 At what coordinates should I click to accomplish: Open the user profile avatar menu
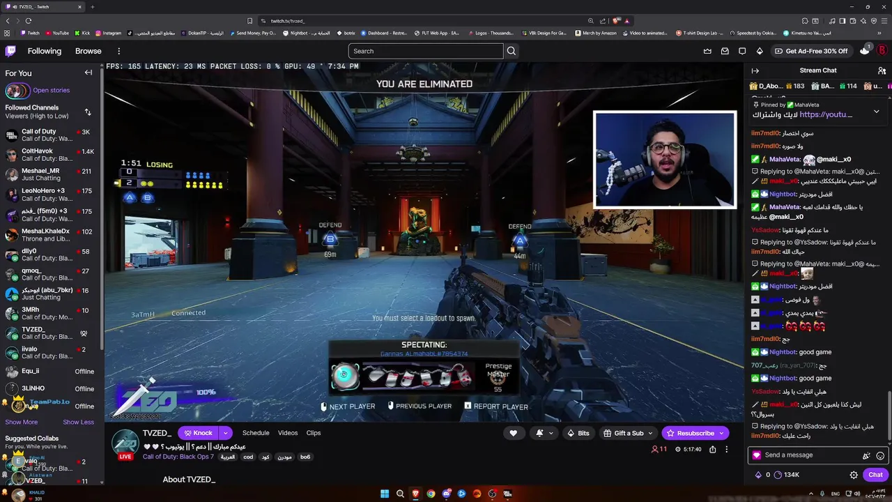(x=882, y=51)
